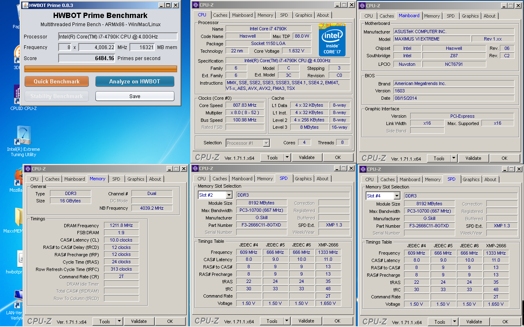The height and width of the screenshot is (327, 524).
Task: Click Validate in the Slot #4 SPD window
Action: click(x=474, y=322)
